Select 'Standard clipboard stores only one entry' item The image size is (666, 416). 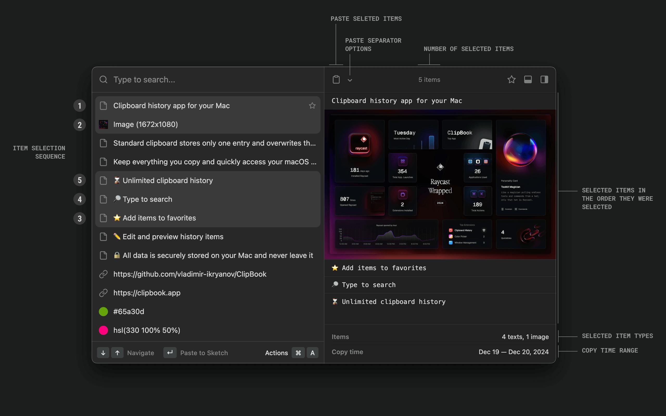click(208, 143)
